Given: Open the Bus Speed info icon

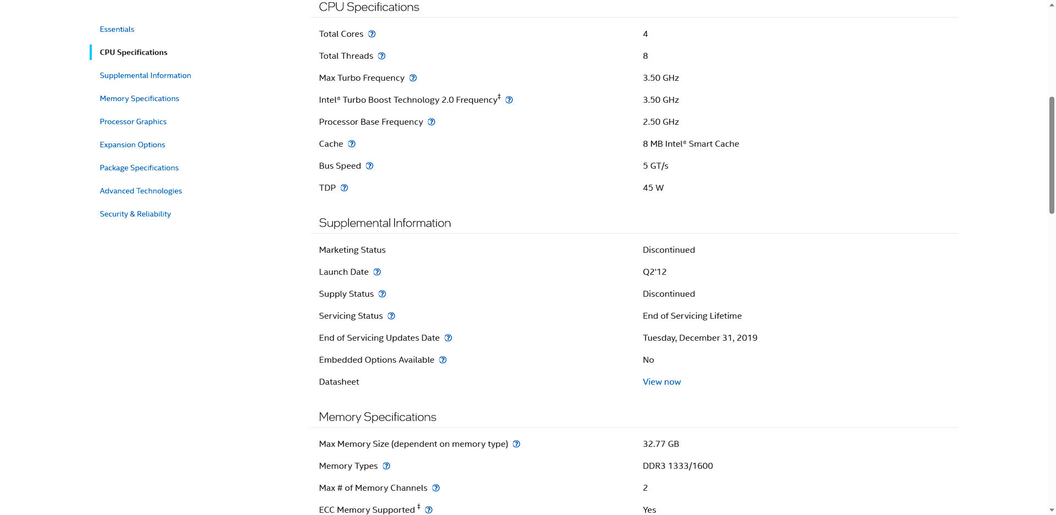Looking at the screenshot, I should pos(370,166).
